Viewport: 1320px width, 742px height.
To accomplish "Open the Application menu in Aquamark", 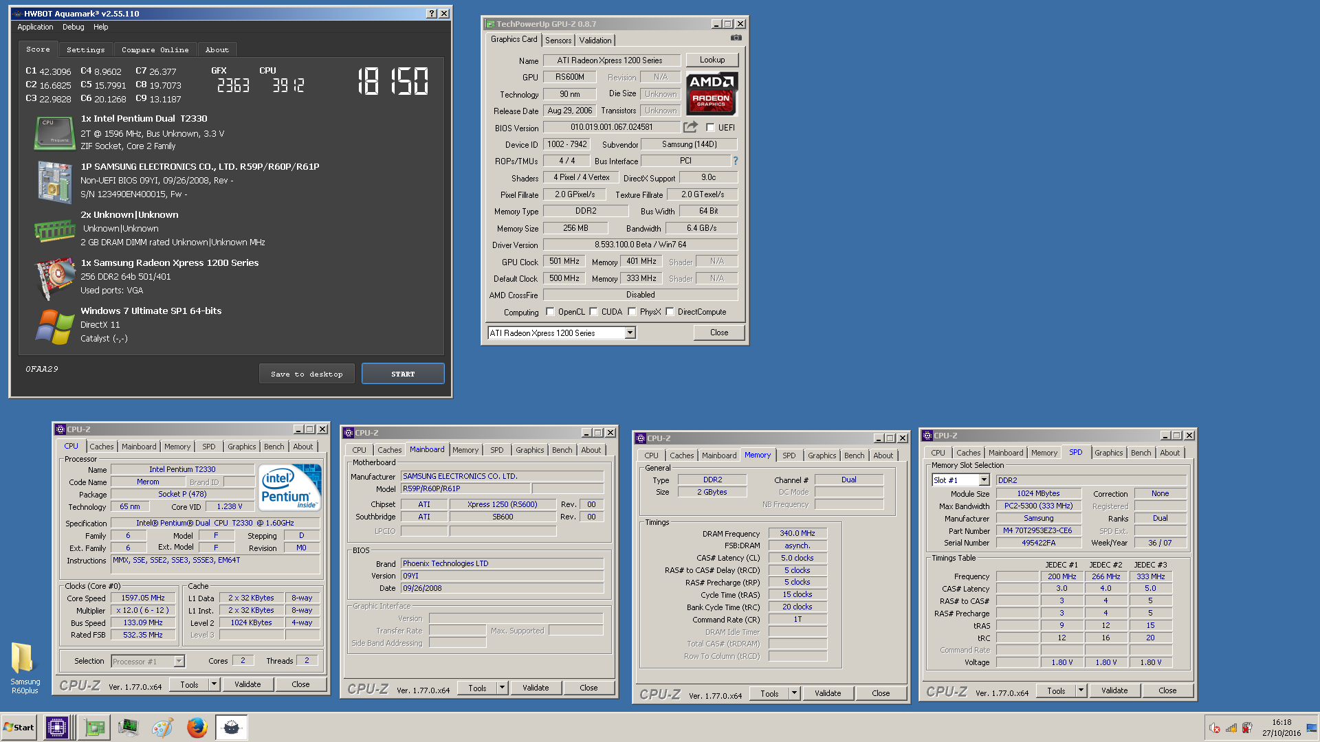I will pyautogui.click(x=35, y=27).
